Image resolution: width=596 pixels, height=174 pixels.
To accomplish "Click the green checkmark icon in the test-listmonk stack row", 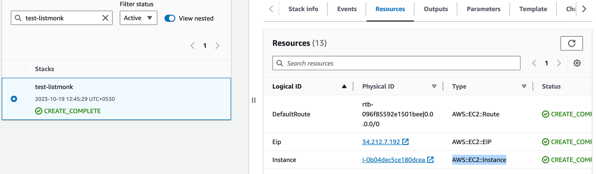I will (39, 111).
